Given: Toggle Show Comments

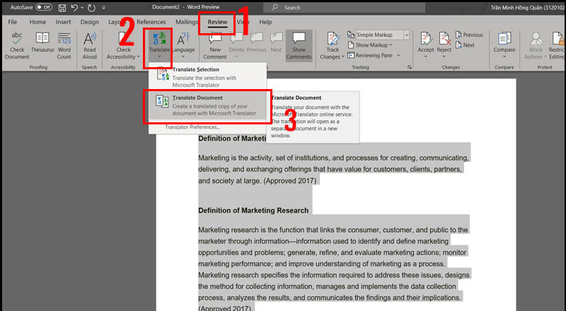Looking at the screenshot, I should pyautogui.click(x=299, y=45).
